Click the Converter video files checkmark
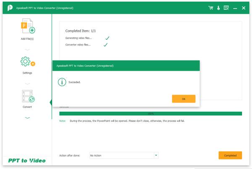This screenshot has height=169, width=252. 105,45
